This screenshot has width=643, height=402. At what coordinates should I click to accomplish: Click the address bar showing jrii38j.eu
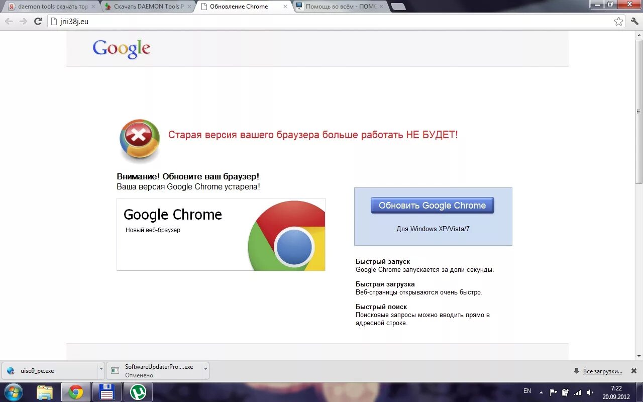coord(337,21)
